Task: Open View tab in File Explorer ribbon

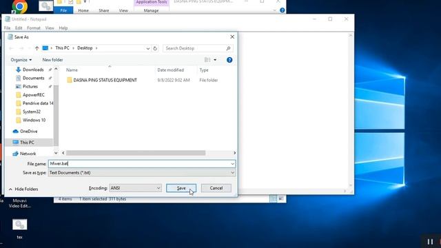Action: pyautogui.click(x=123, y=10)
